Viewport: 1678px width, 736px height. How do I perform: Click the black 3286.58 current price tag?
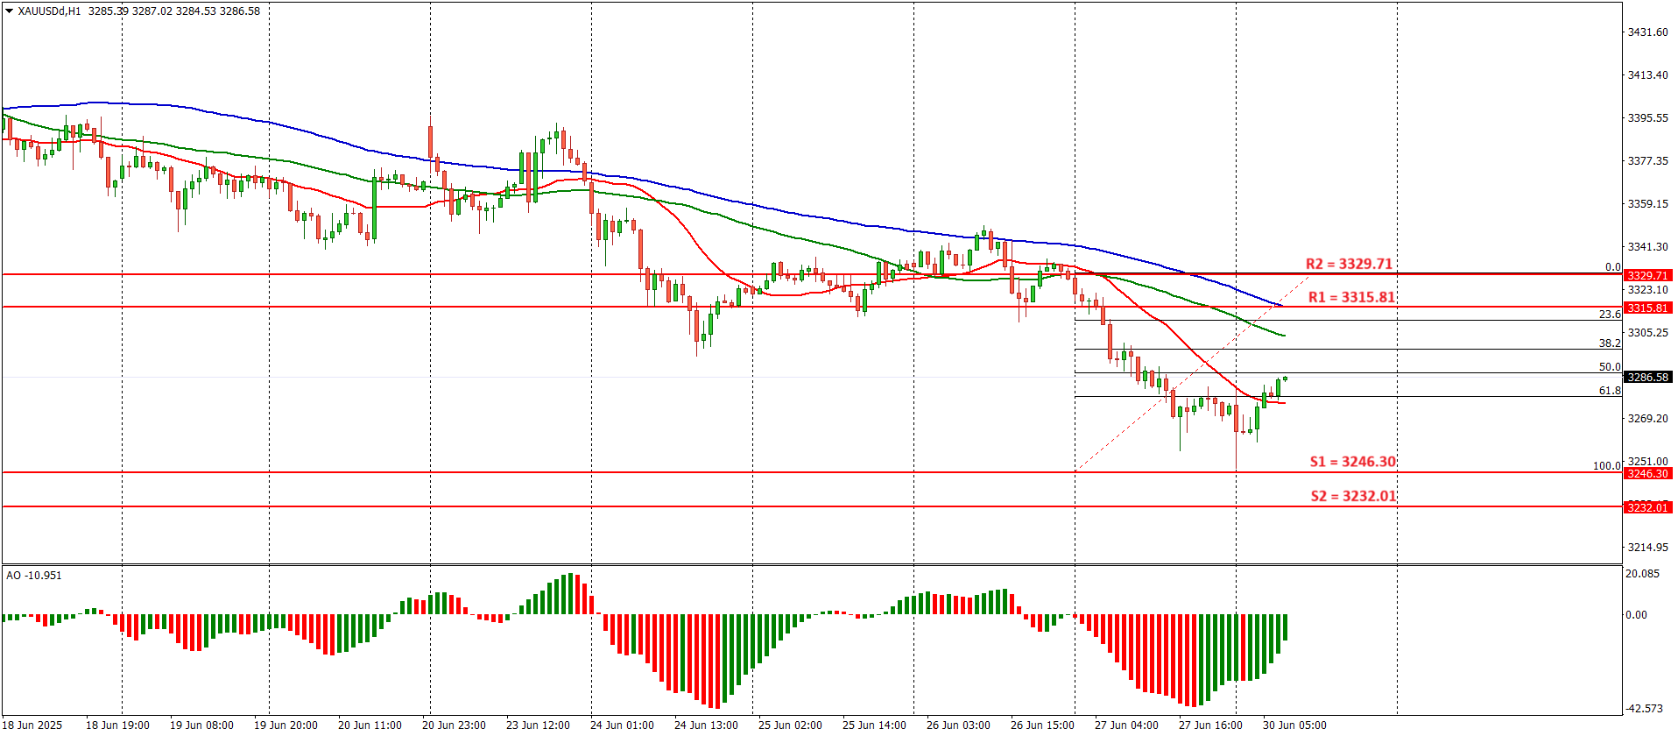1646,377
